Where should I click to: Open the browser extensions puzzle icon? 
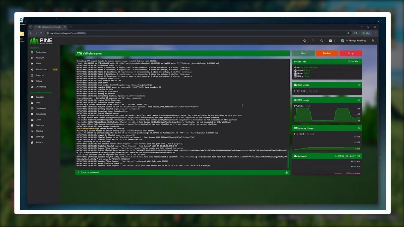pos(356,33)
